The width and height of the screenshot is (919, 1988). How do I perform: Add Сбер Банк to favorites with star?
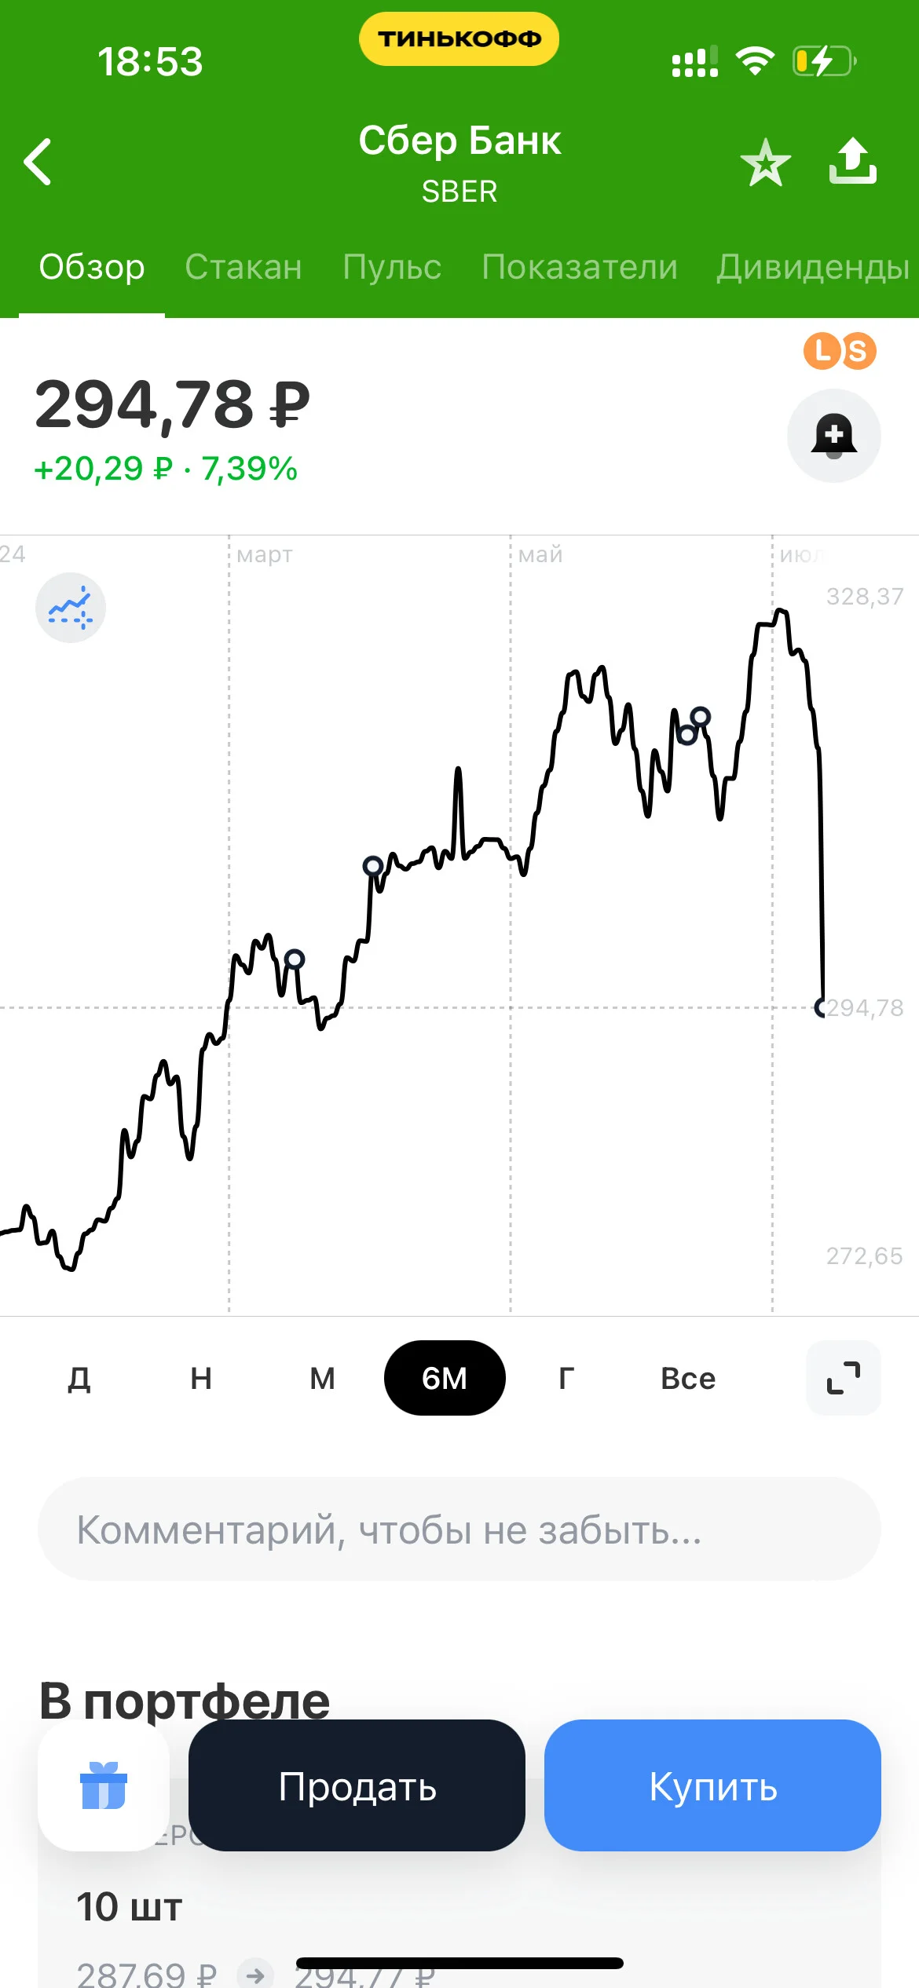765,163
